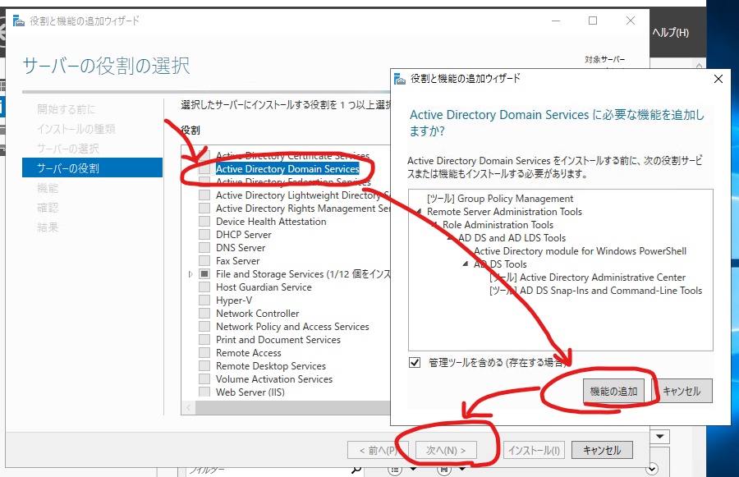This screenshot has width=739, height=477.
Task: Minimize the Add Roles wizard window
Action: click(556, 21)
